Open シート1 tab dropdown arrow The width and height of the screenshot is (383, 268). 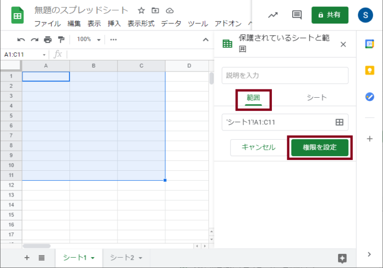[x=93, y=258]
